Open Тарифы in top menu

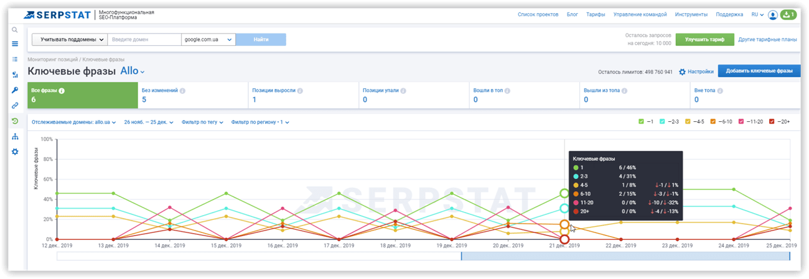(596, 14)
